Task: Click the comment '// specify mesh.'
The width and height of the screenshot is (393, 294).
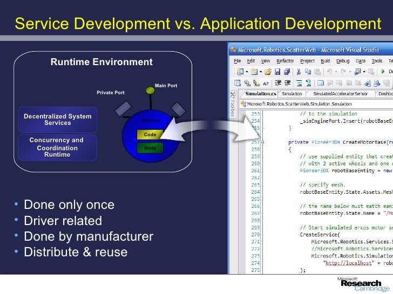Action: tap(323, 185)
